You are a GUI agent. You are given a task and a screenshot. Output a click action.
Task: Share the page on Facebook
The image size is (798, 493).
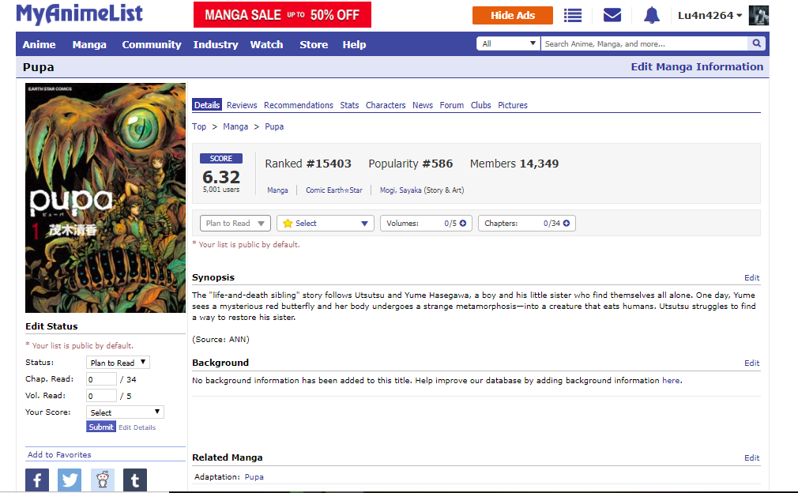37,480
